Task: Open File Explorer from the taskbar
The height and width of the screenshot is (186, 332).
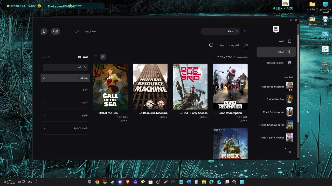Action: tap(204, 182)
